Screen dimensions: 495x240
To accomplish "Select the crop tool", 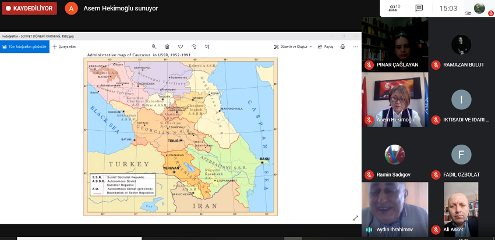I will (207, 46).
